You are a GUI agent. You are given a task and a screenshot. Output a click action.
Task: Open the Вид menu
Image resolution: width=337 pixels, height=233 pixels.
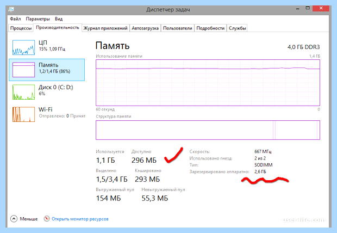59,19
